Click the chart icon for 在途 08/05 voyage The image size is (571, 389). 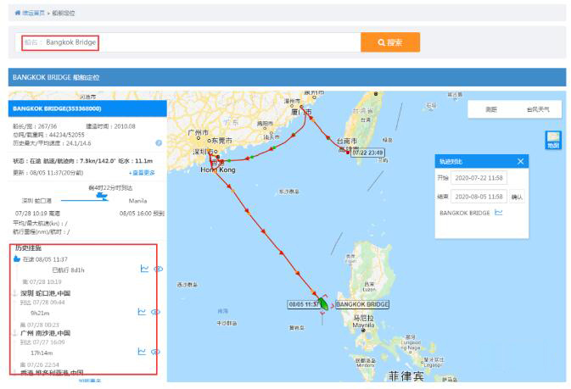click(x=144, y=269)
